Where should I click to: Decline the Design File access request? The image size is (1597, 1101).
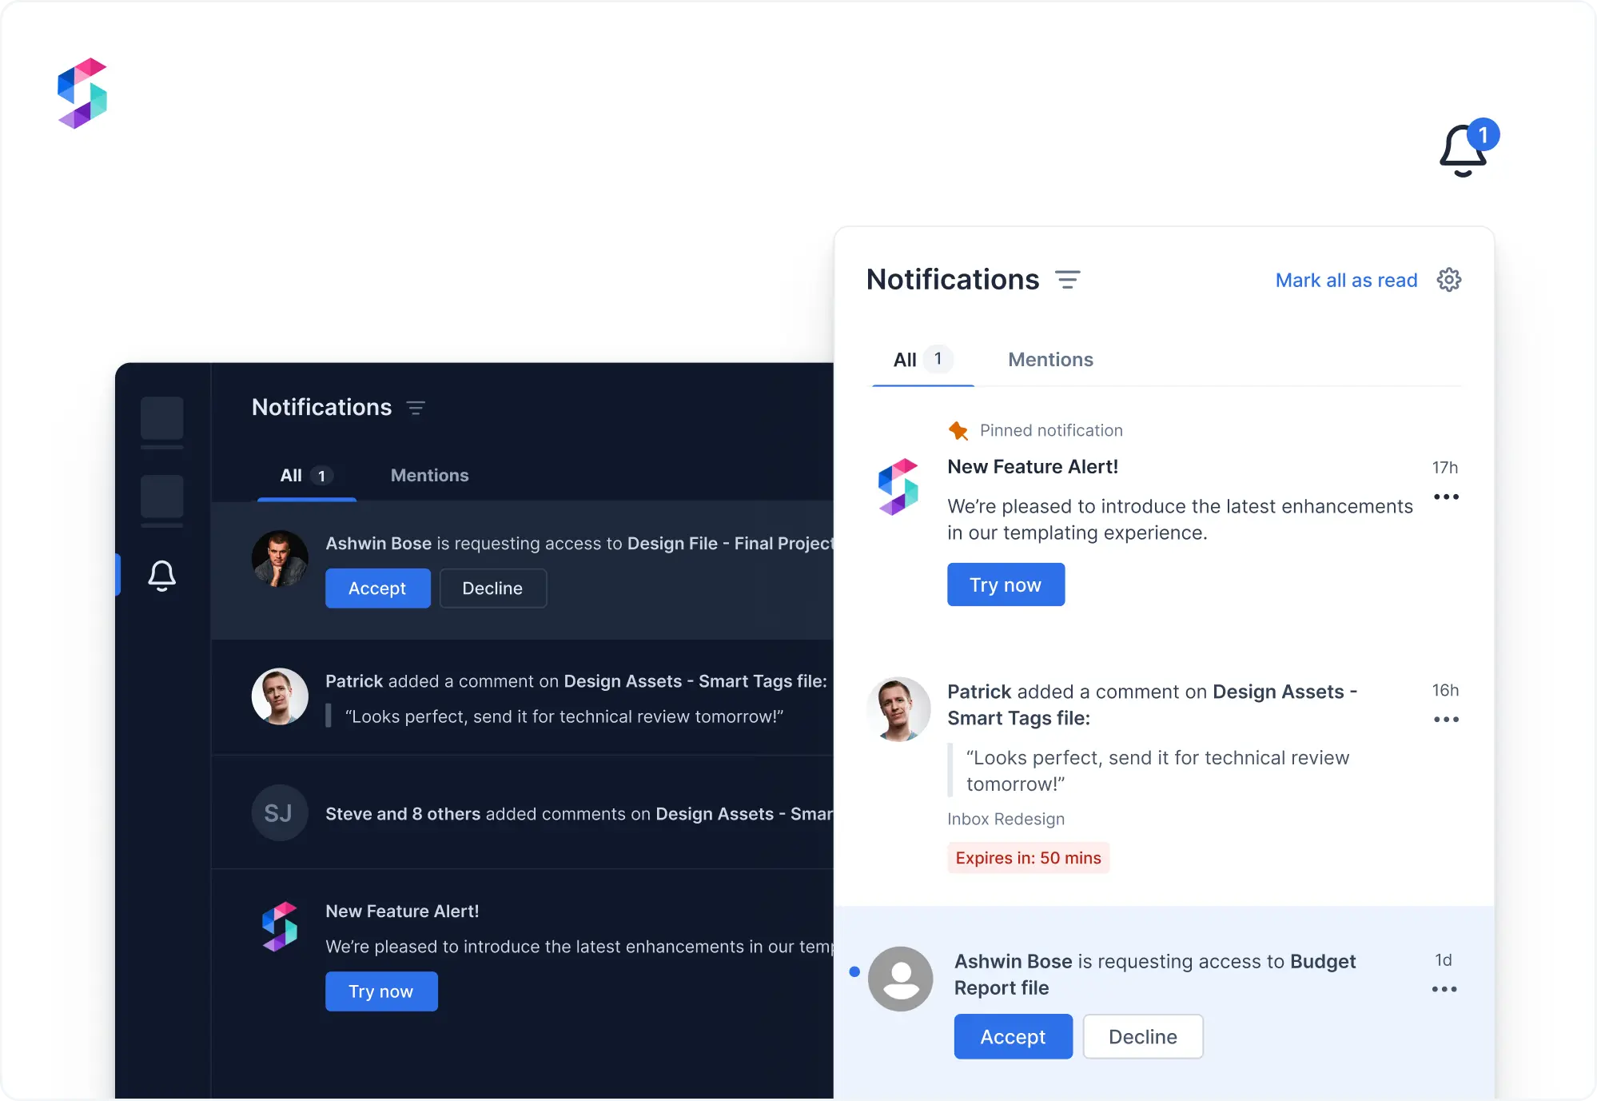point(492,588)
